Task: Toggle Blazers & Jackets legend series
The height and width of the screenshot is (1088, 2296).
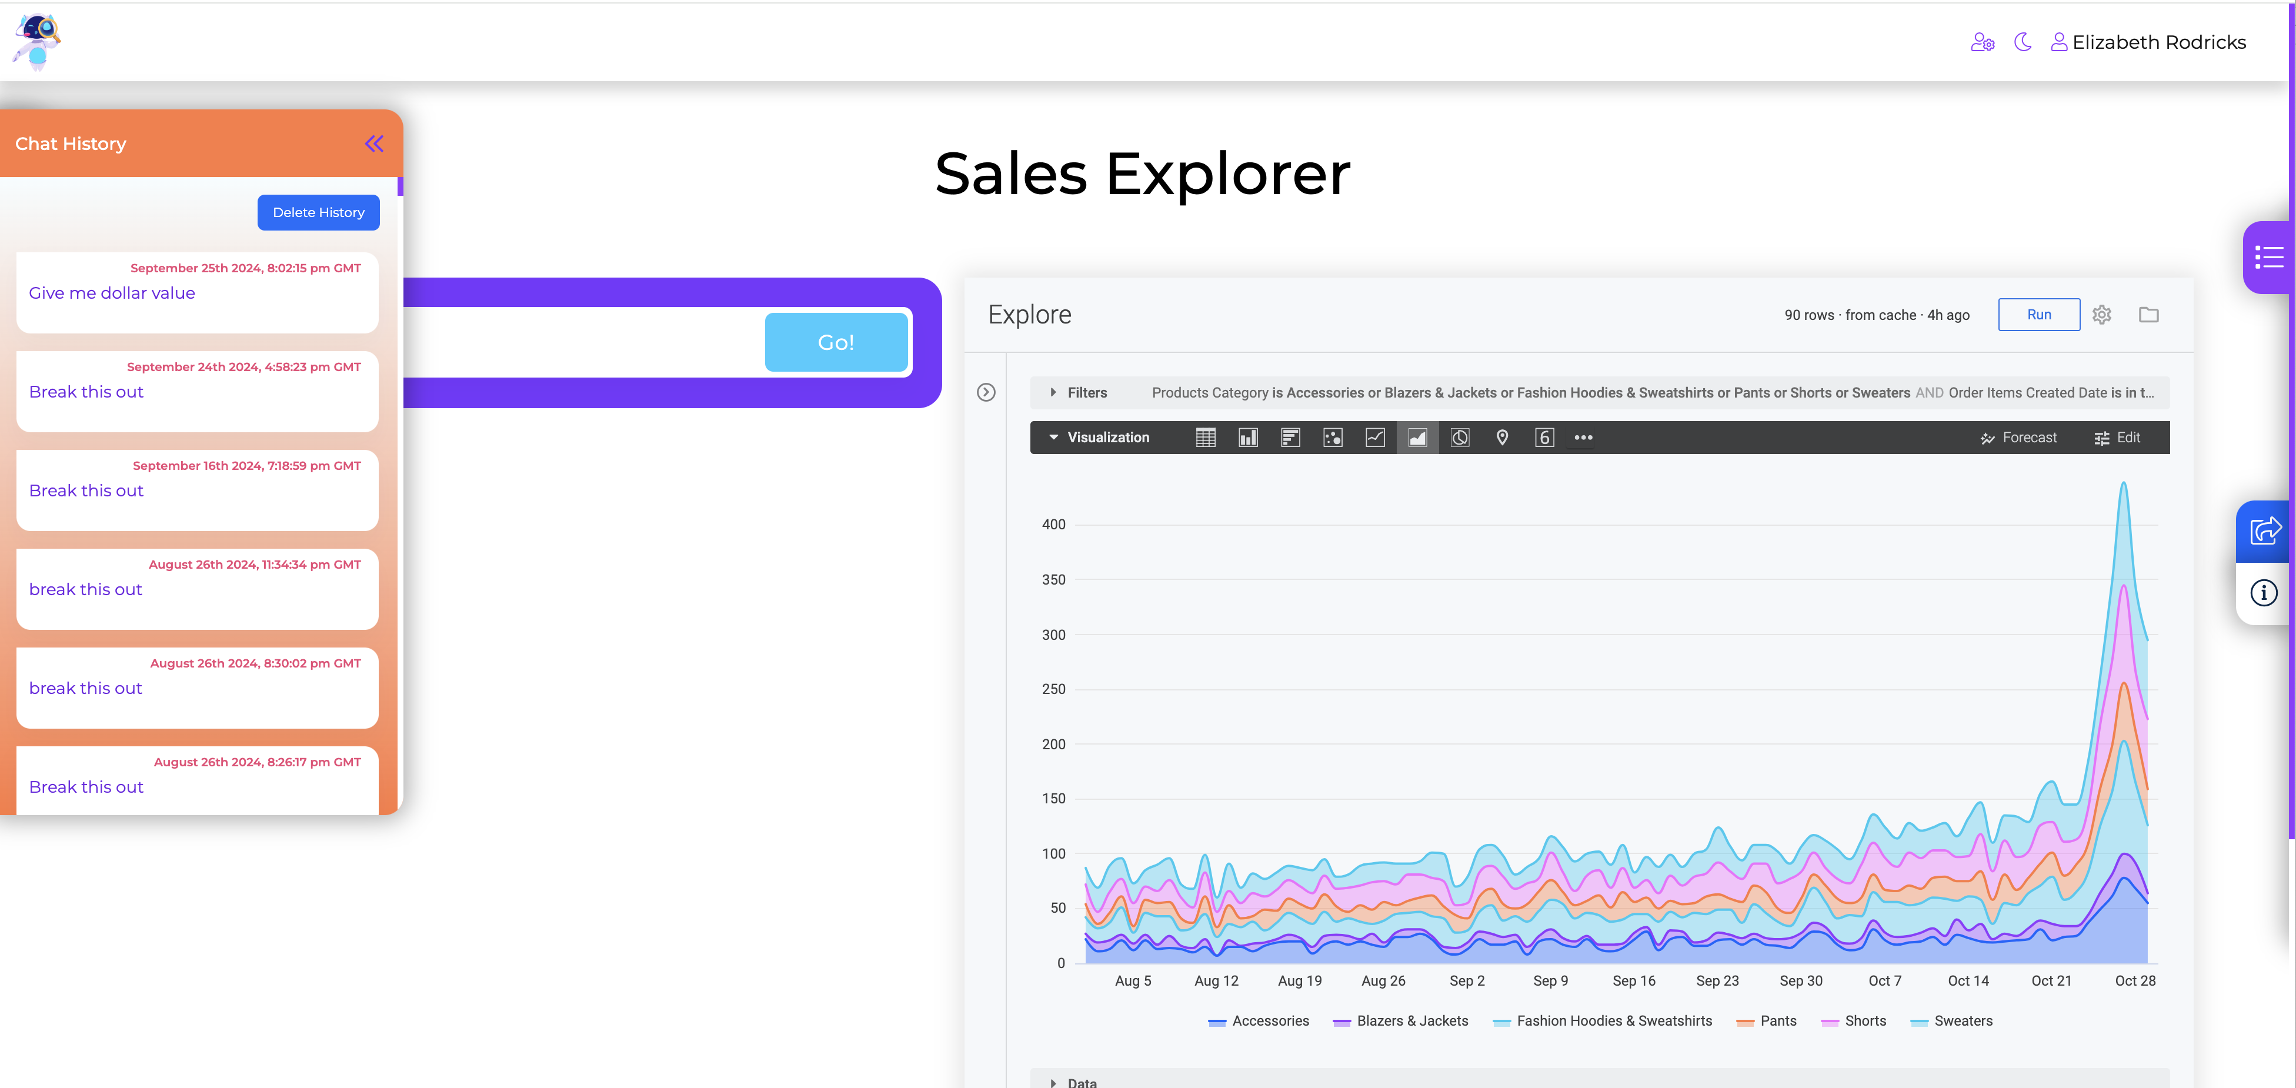Action: (1400, 1021)
